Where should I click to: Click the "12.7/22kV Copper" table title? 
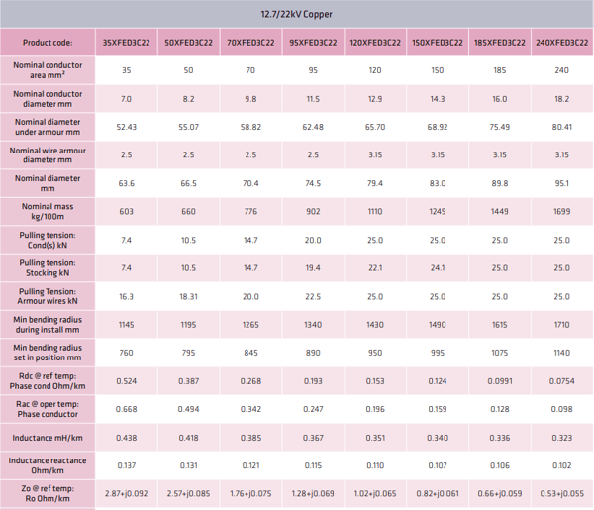(296, 14)
